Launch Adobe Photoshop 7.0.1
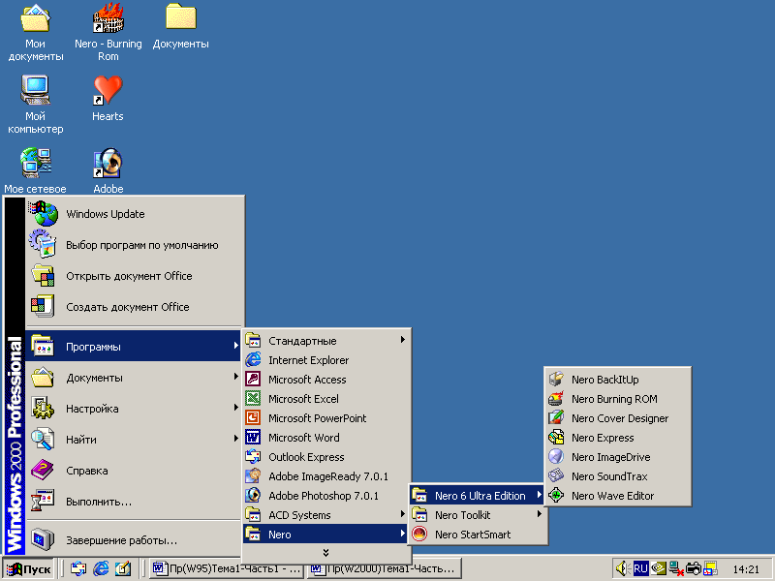The image size is (775, 581). click(x=326, y=496)
